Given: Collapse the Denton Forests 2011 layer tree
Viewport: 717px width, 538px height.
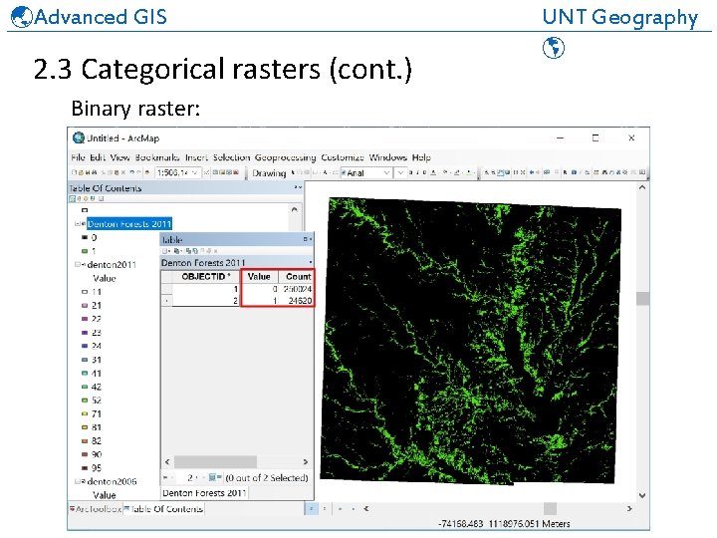Looking at the screenshot, I should coord(77,224).
